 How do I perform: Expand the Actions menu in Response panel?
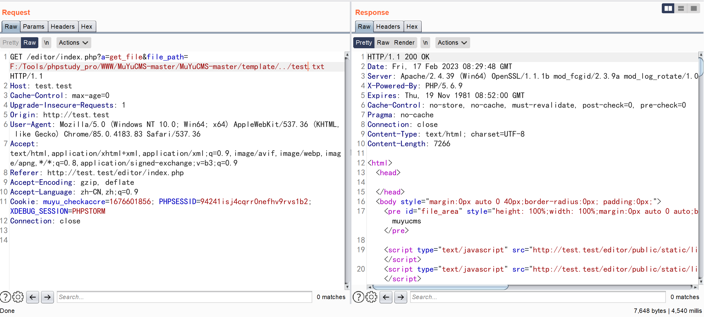click(x=453, y=42)
